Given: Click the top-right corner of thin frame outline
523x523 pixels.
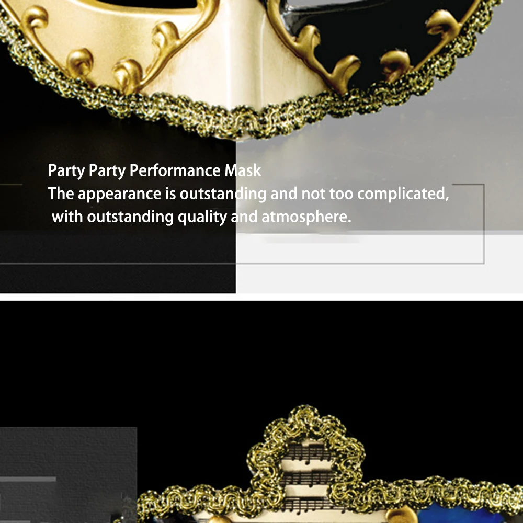Looking at the screenshot, I should (x=484, y=184).
